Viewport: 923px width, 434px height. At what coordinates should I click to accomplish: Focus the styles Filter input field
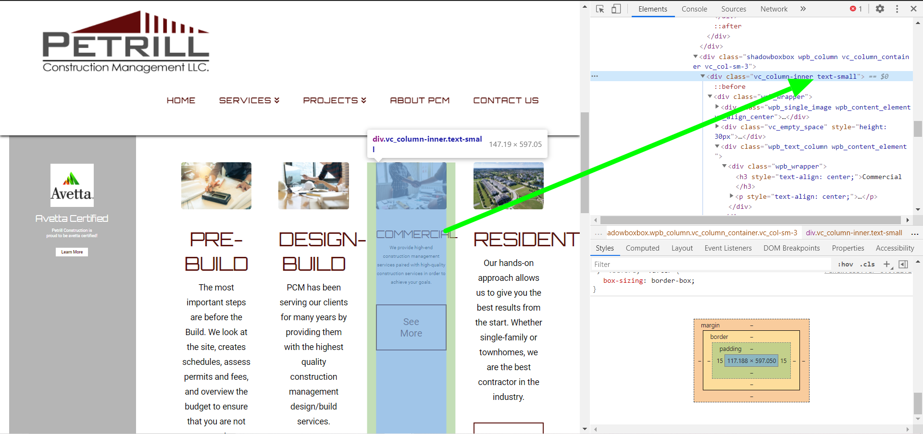click(711, 265)
